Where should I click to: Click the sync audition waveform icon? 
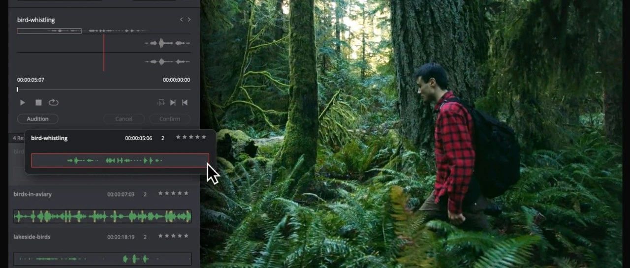point(161,102)
